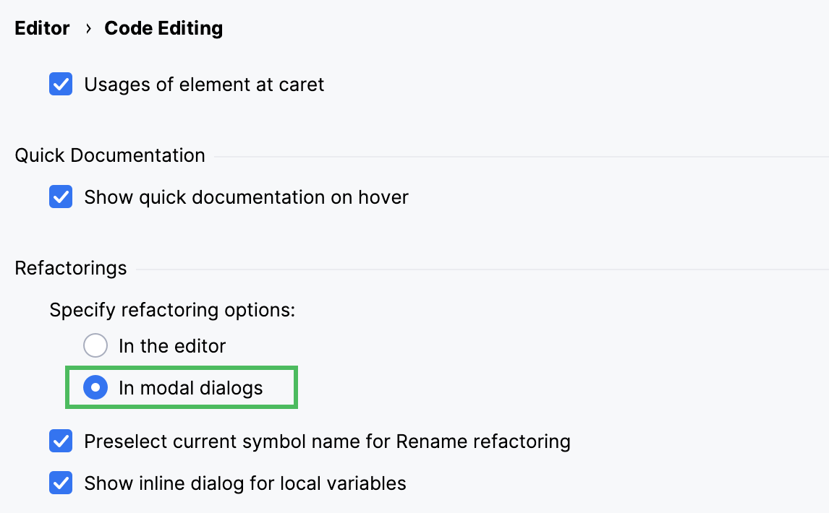
Task: Click the "Refactorings" section header
Action: point(70,268)
